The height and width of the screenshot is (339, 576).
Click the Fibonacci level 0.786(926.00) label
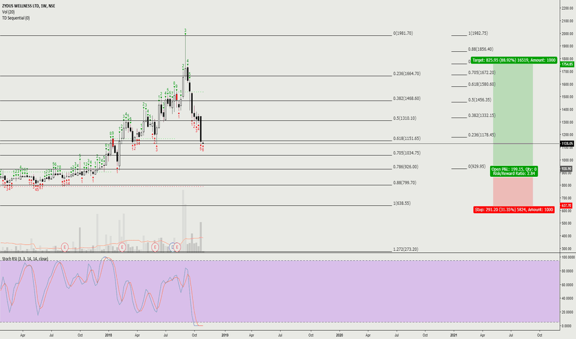coord(405,166)
